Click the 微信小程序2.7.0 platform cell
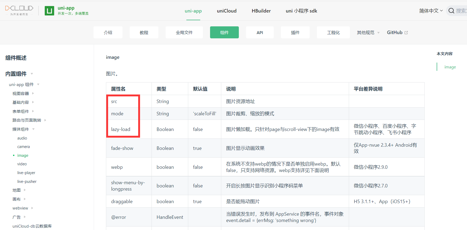This screenshot has height=230, width=467. [387, 186]
